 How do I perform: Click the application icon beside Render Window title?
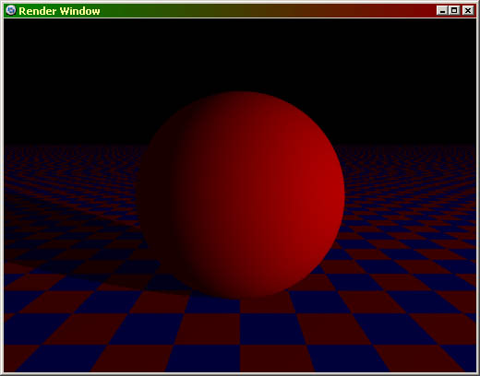tap(10, 10)
